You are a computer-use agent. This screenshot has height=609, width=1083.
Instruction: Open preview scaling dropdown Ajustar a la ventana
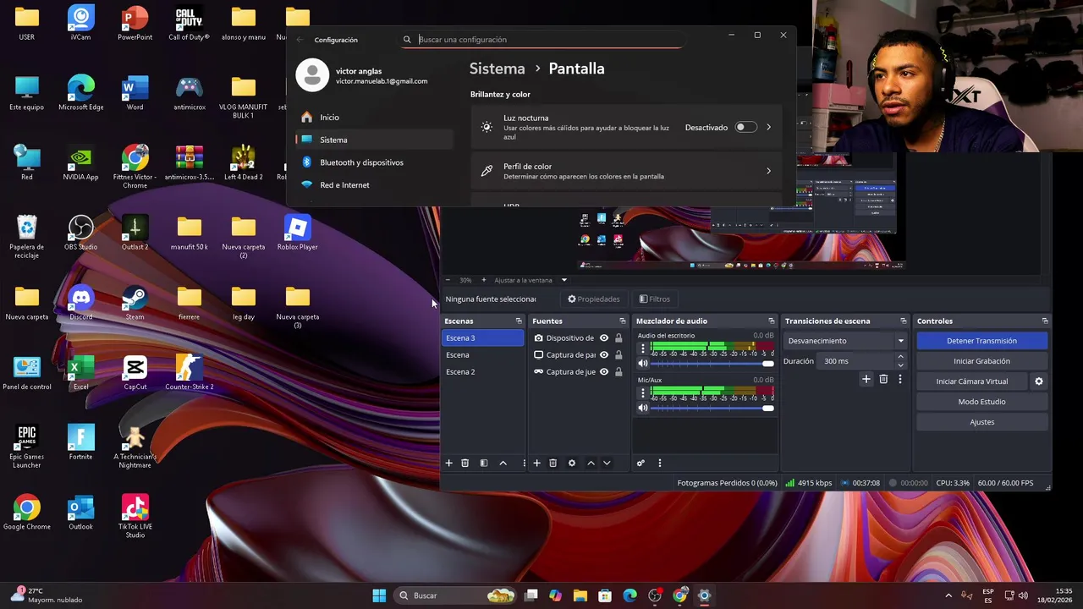point(531,280)
